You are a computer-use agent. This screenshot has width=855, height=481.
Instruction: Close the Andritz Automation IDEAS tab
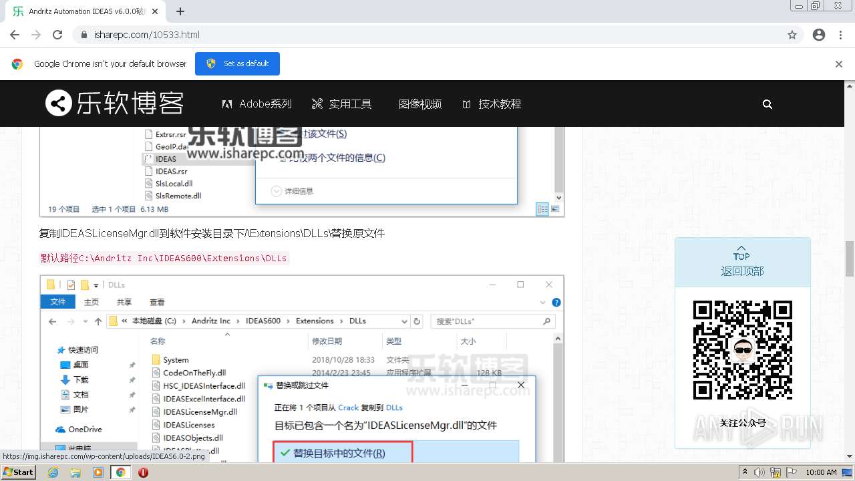pos(155,11)
